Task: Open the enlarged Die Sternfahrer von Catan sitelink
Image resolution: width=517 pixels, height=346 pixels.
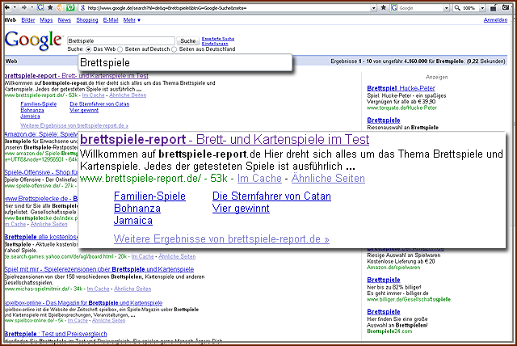Action: [271, 196]
